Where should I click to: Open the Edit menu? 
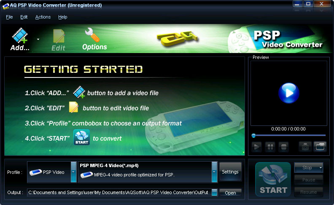tap(24, 17)
